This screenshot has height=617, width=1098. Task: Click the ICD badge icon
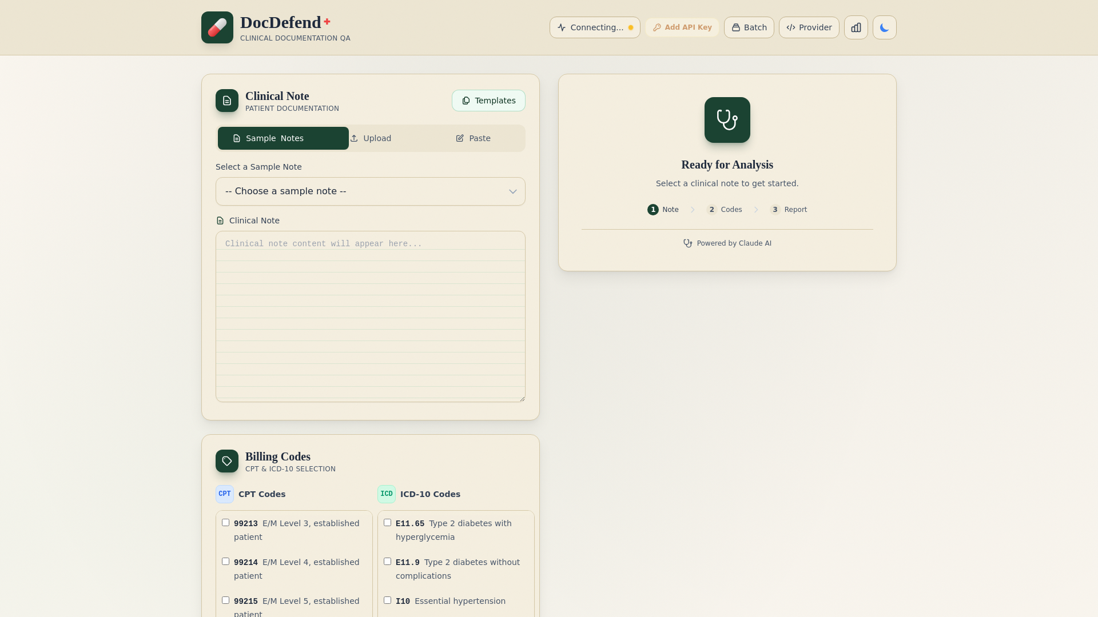coord(387,494)
